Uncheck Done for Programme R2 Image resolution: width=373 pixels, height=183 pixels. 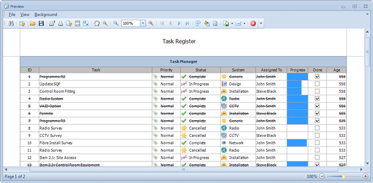pos(317,77)
